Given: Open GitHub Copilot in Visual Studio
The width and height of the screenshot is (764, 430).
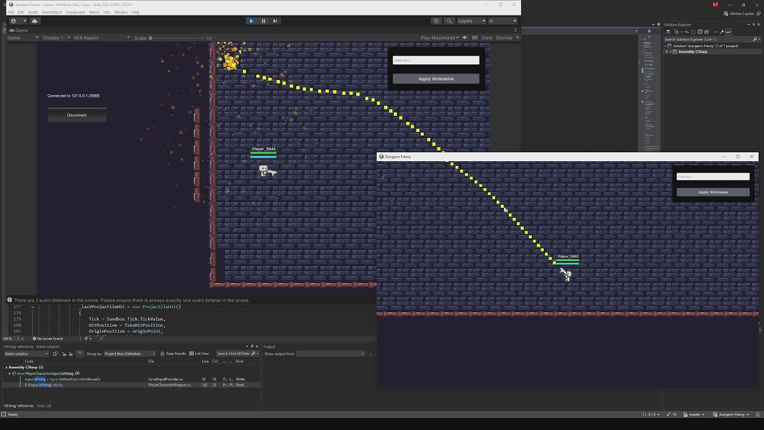Looking at the screenshot, I should pyautogui.click(x=739, y=14).
